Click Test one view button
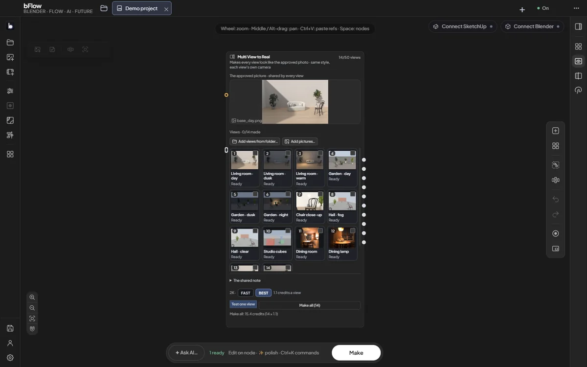 point(243,304)
